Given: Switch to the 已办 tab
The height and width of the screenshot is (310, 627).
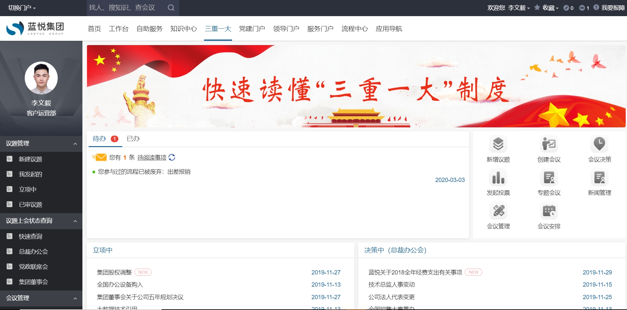Looking at the screenshot, I should point(133,139).
